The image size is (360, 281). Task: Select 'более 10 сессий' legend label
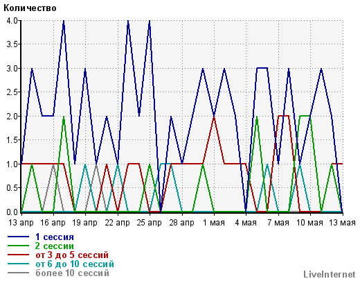pyautogui.click(x=72, y=273)
